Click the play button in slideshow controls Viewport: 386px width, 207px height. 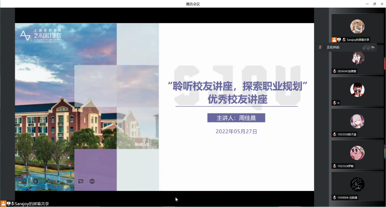pyautogui.click(x=36, y=181)
